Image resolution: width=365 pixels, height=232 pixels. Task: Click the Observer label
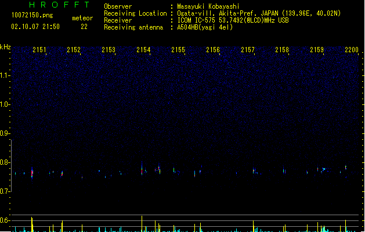point(118,6)
